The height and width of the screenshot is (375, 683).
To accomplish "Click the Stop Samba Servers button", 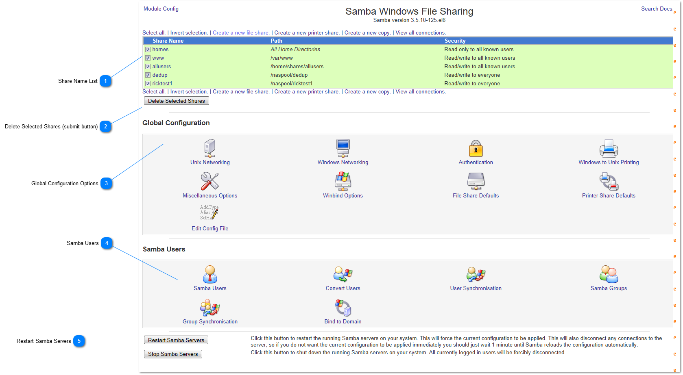I will (x=173, y=354).
